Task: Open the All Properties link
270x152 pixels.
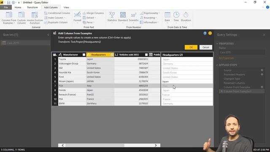Action: click(226, 58)
